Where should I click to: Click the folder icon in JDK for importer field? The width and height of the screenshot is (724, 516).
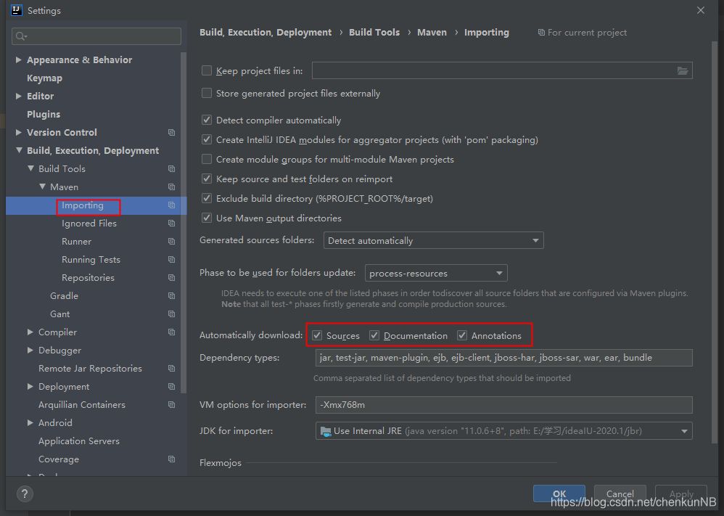point(326,431)
